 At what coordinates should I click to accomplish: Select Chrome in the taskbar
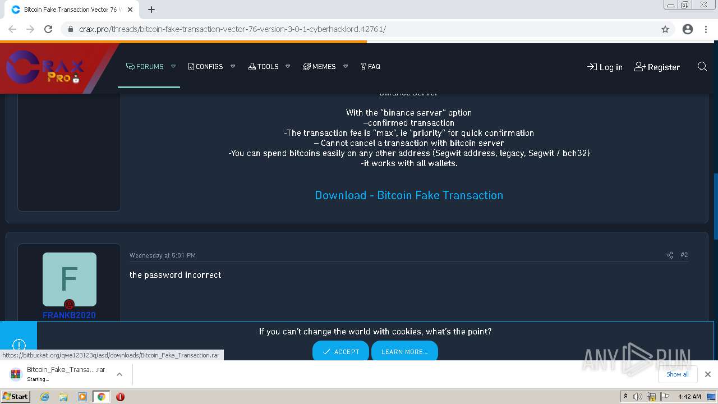pyautogui.click(x=101, y=397)
